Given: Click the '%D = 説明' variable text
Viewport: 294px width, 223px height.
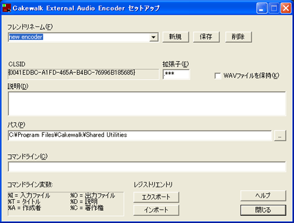Looking at the screenshot, I should (x=84, y=201).
